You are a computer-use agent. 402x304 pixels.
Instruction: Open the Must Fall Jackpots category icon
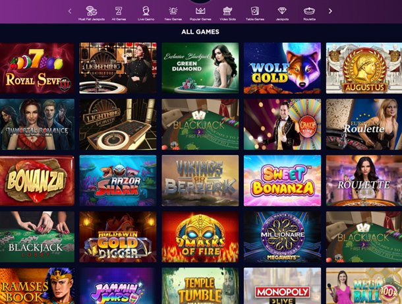tap(92, 11)
